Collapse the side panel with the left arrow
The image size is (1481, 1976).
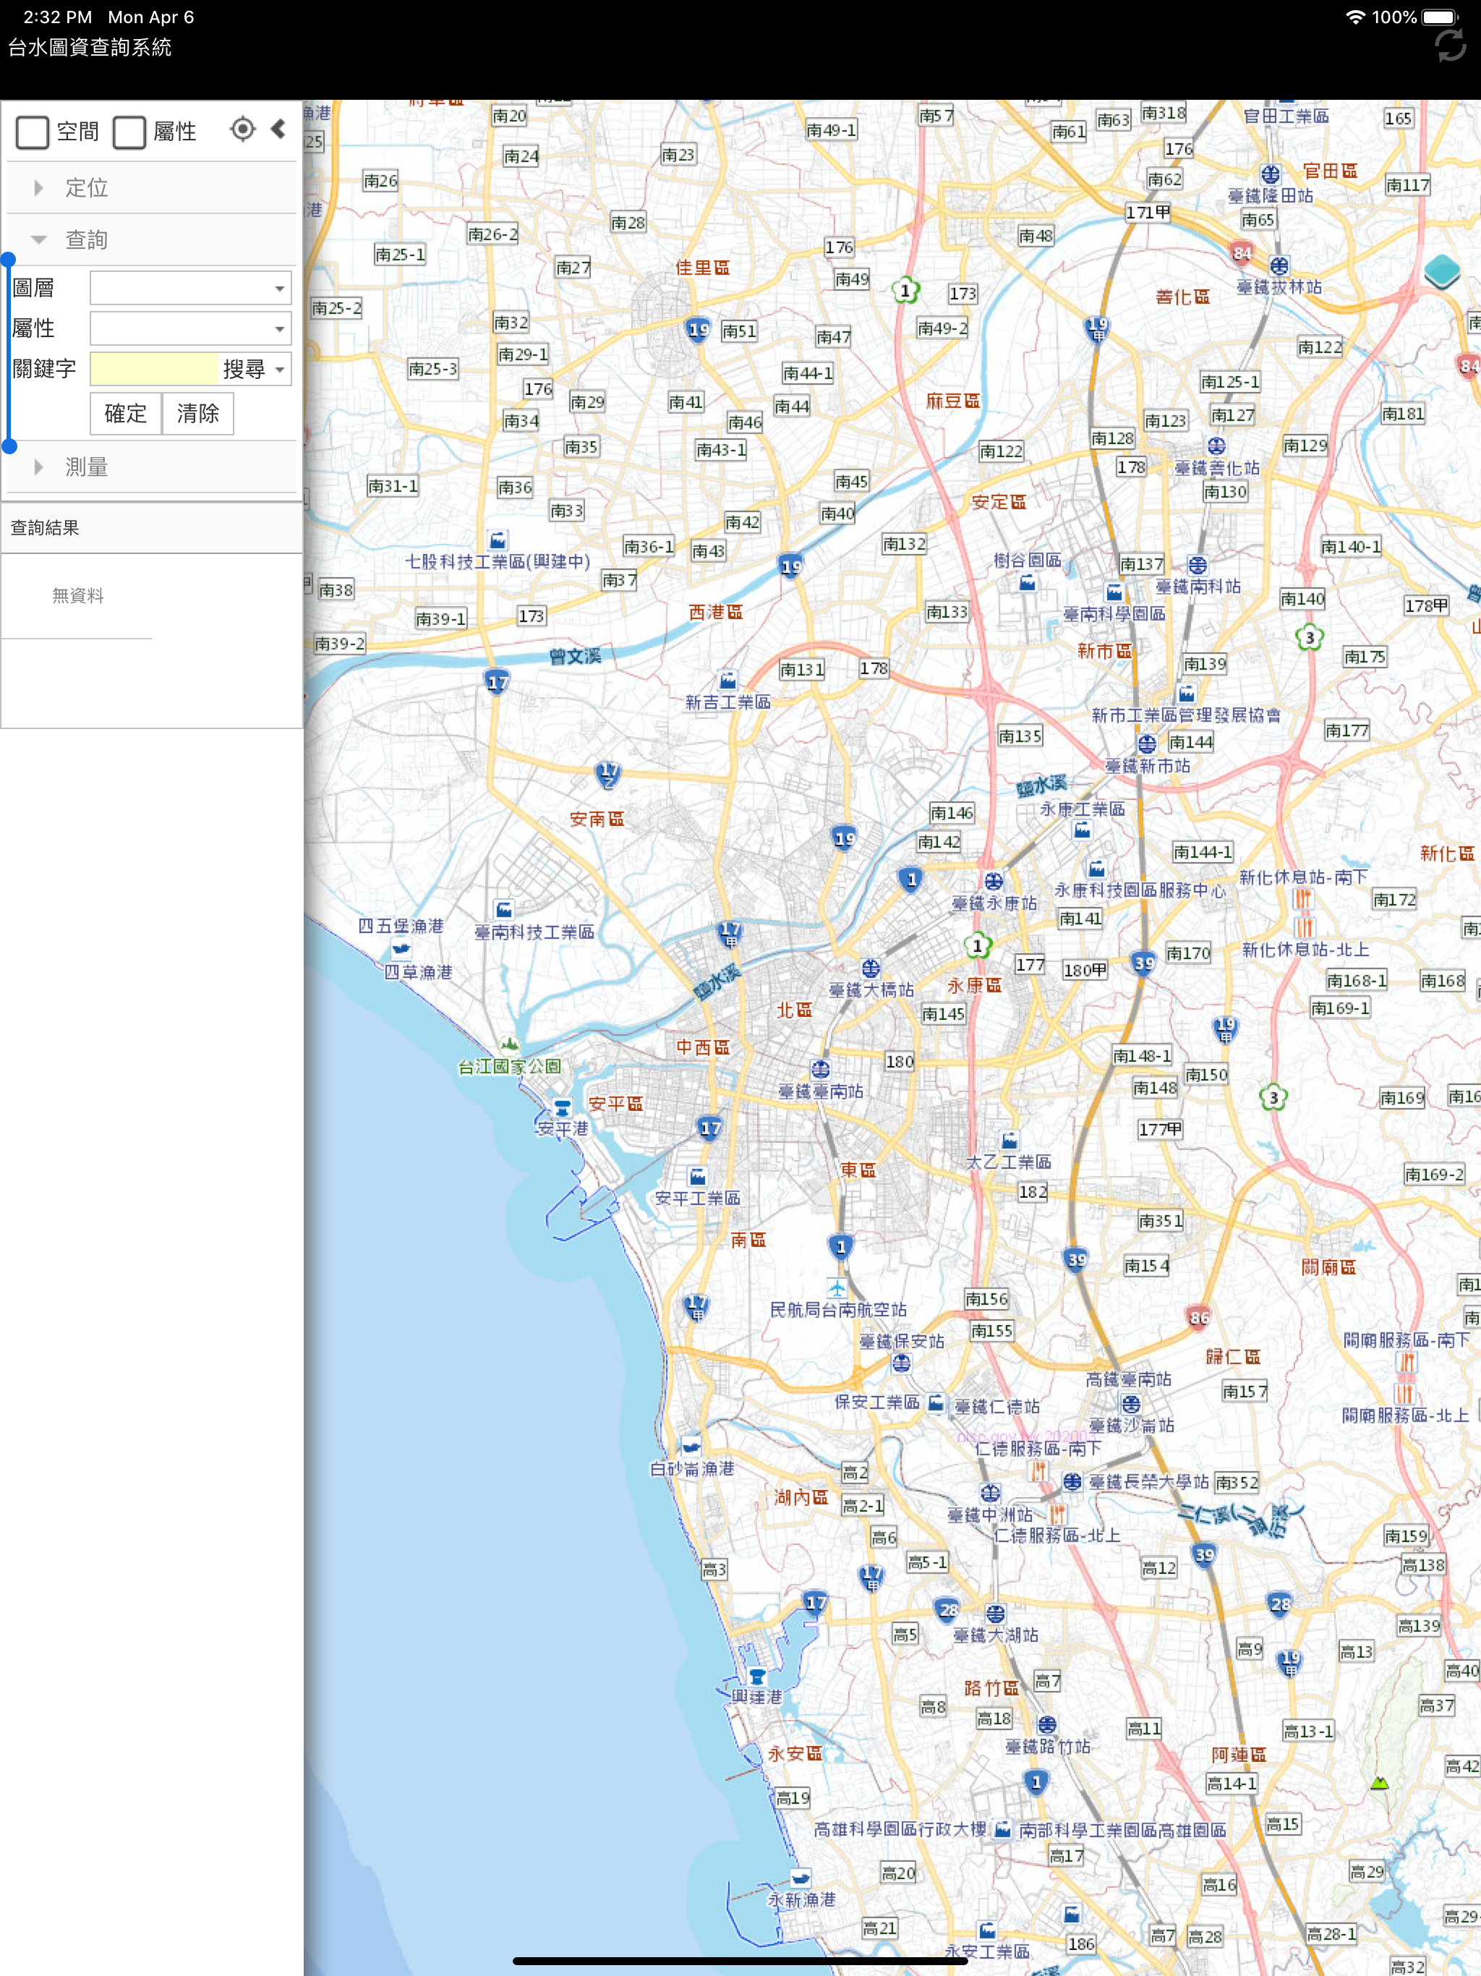coord(278,129)
